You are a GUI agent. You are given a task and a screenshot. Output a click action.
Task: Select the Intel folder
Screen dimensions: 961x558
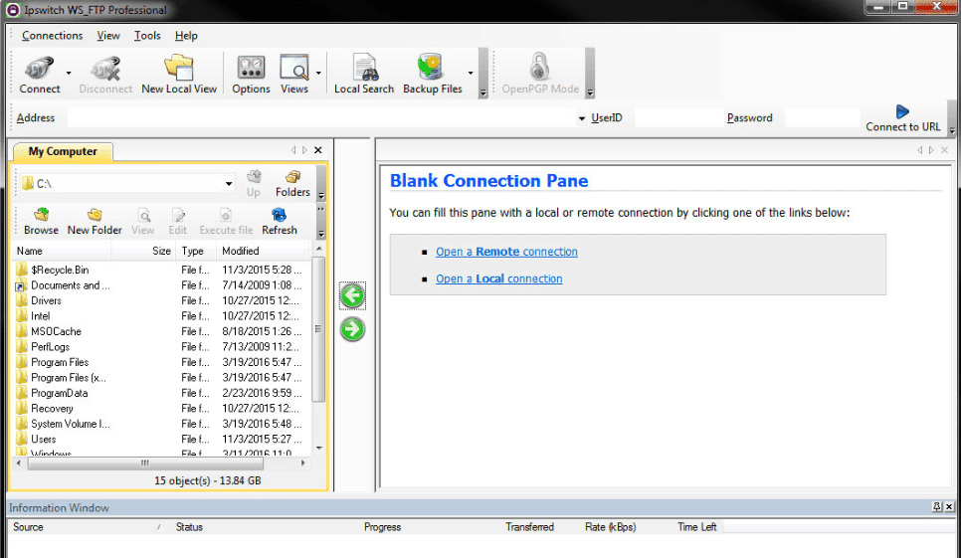(33, 315)
